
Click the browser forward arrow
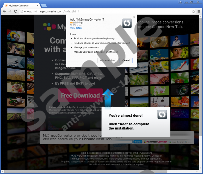(11, 11)
